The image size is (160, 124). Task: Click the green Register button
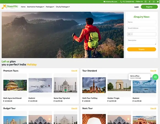click(149, 7)
